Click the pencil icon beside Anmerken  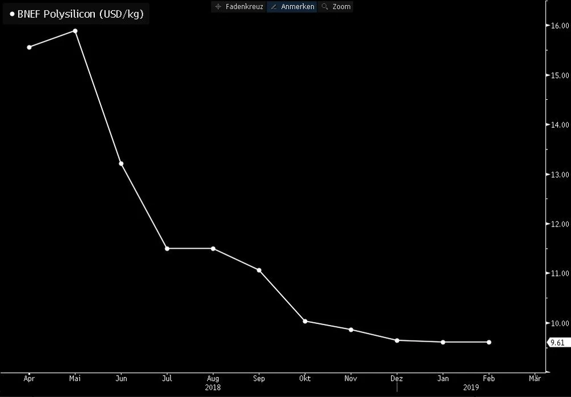(274, 7)
